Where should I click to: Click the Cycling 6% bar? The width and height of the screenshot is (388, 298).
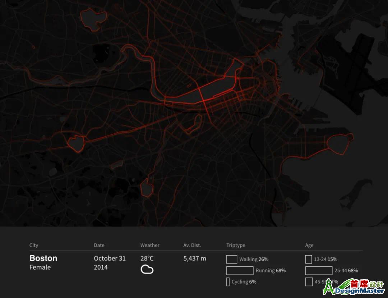tap(228, 282)
